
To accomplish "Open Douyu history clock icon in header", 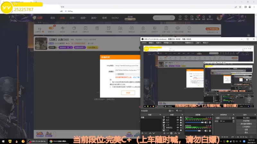I will (180, 17).
